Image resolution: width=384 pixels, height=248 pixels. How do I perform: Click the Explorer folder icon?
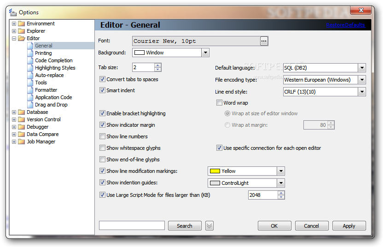click(x=22, y=31)
